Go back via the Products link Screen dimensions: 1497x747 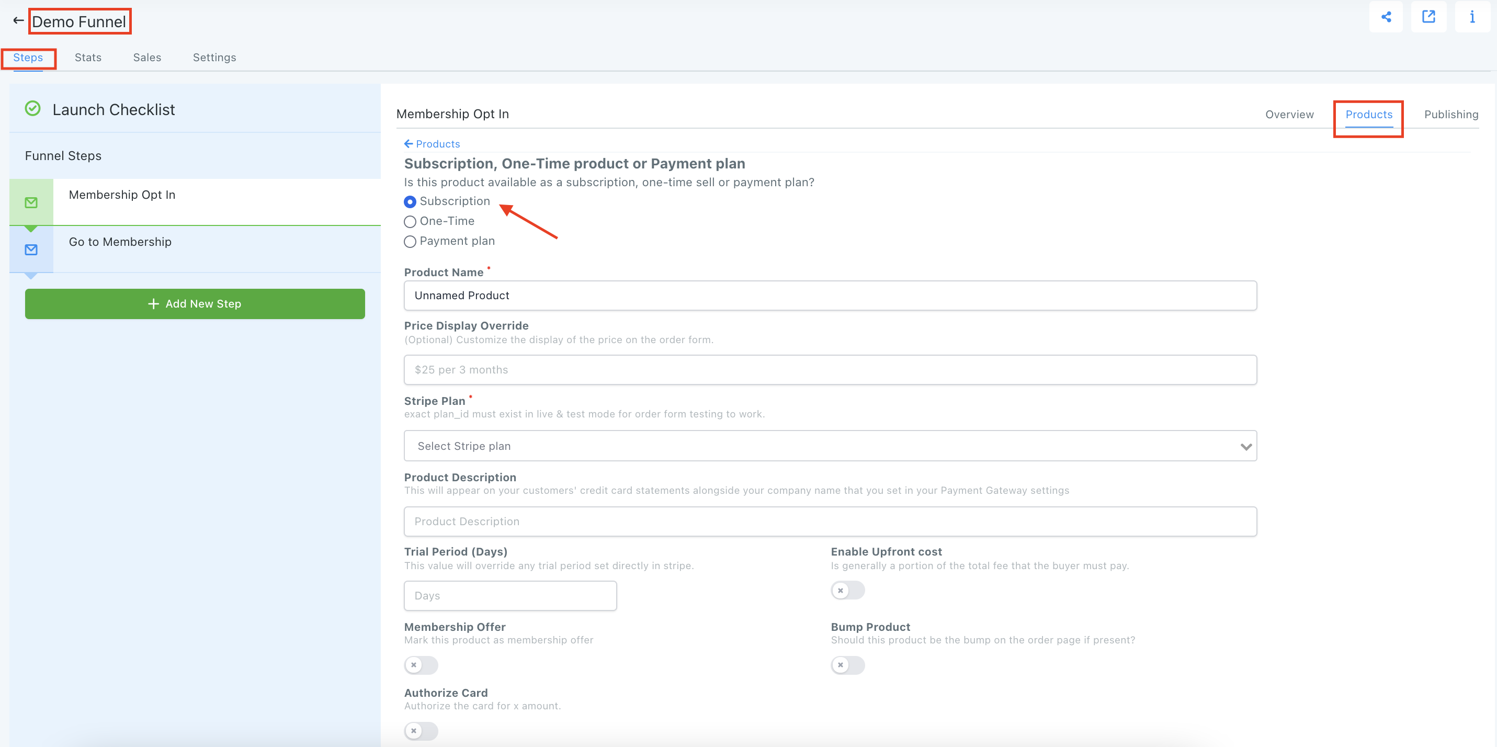tap(432, 144)
